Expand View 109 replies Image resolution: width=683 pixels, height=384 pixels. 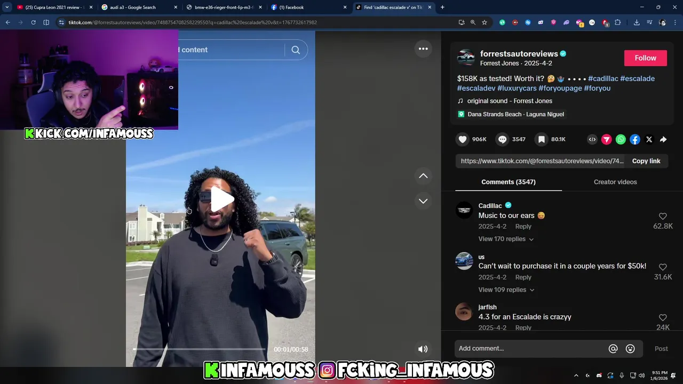click(506, 290)
